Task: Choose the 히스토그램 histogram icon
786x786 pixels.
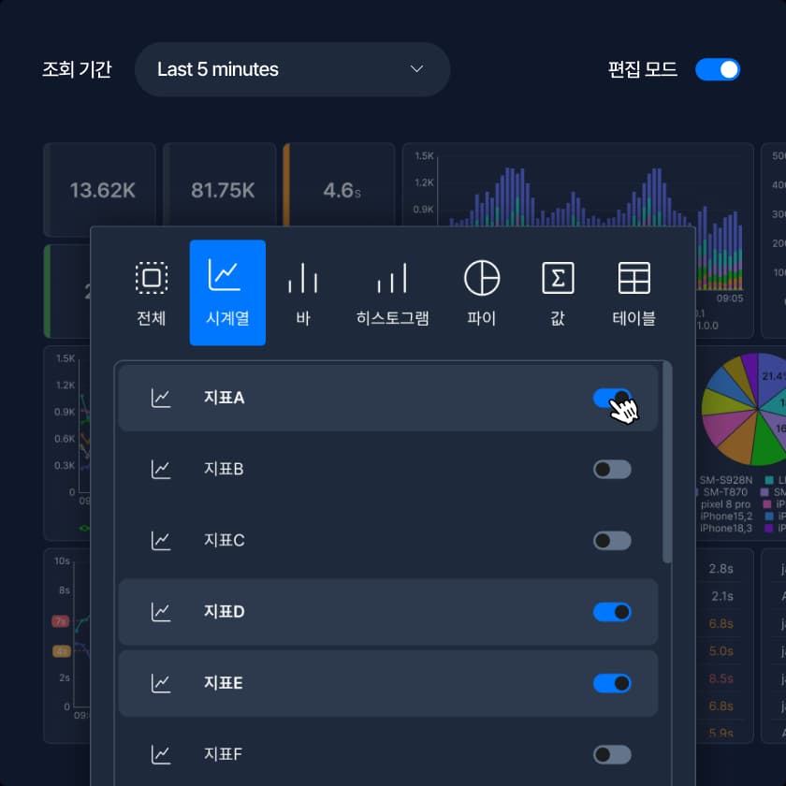Action: 392,279
